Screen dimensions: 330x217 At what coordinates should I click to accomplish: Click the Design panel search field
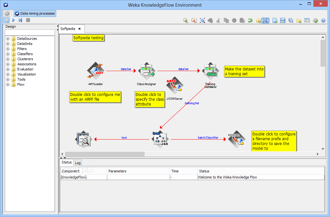point(30,33)
